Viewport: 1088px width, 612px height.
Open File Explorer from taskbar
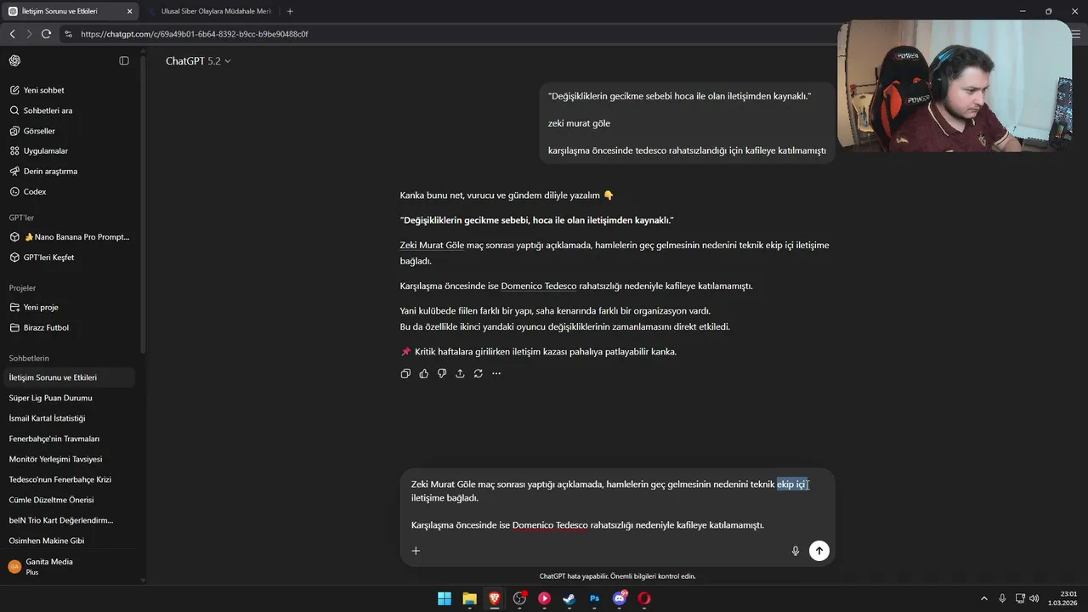coord(469,598)
